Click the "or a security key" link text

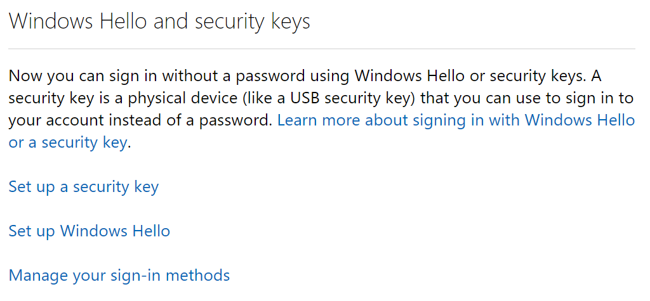coord(67,143)
